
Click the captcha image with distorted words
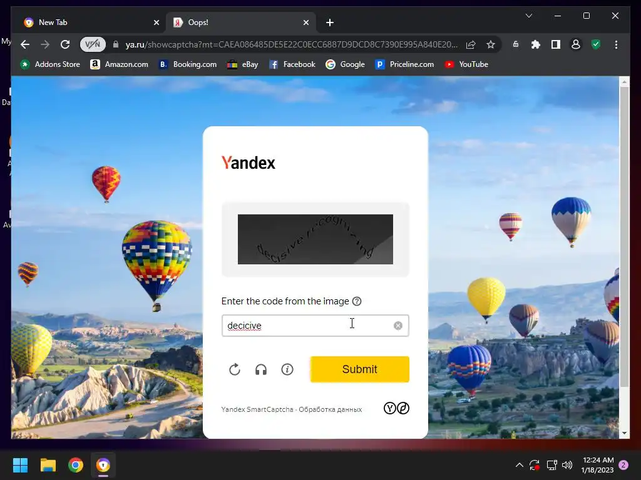pyautogui.click(x=315, y=239)
